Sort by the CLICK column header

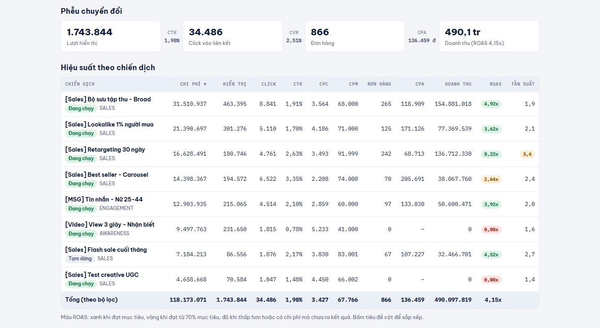point(269,84)
